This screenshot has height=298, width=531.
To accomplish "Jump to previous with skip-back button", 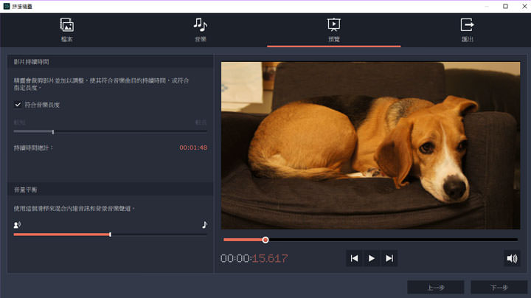I will pyautogui.click(x=354, y=258).
